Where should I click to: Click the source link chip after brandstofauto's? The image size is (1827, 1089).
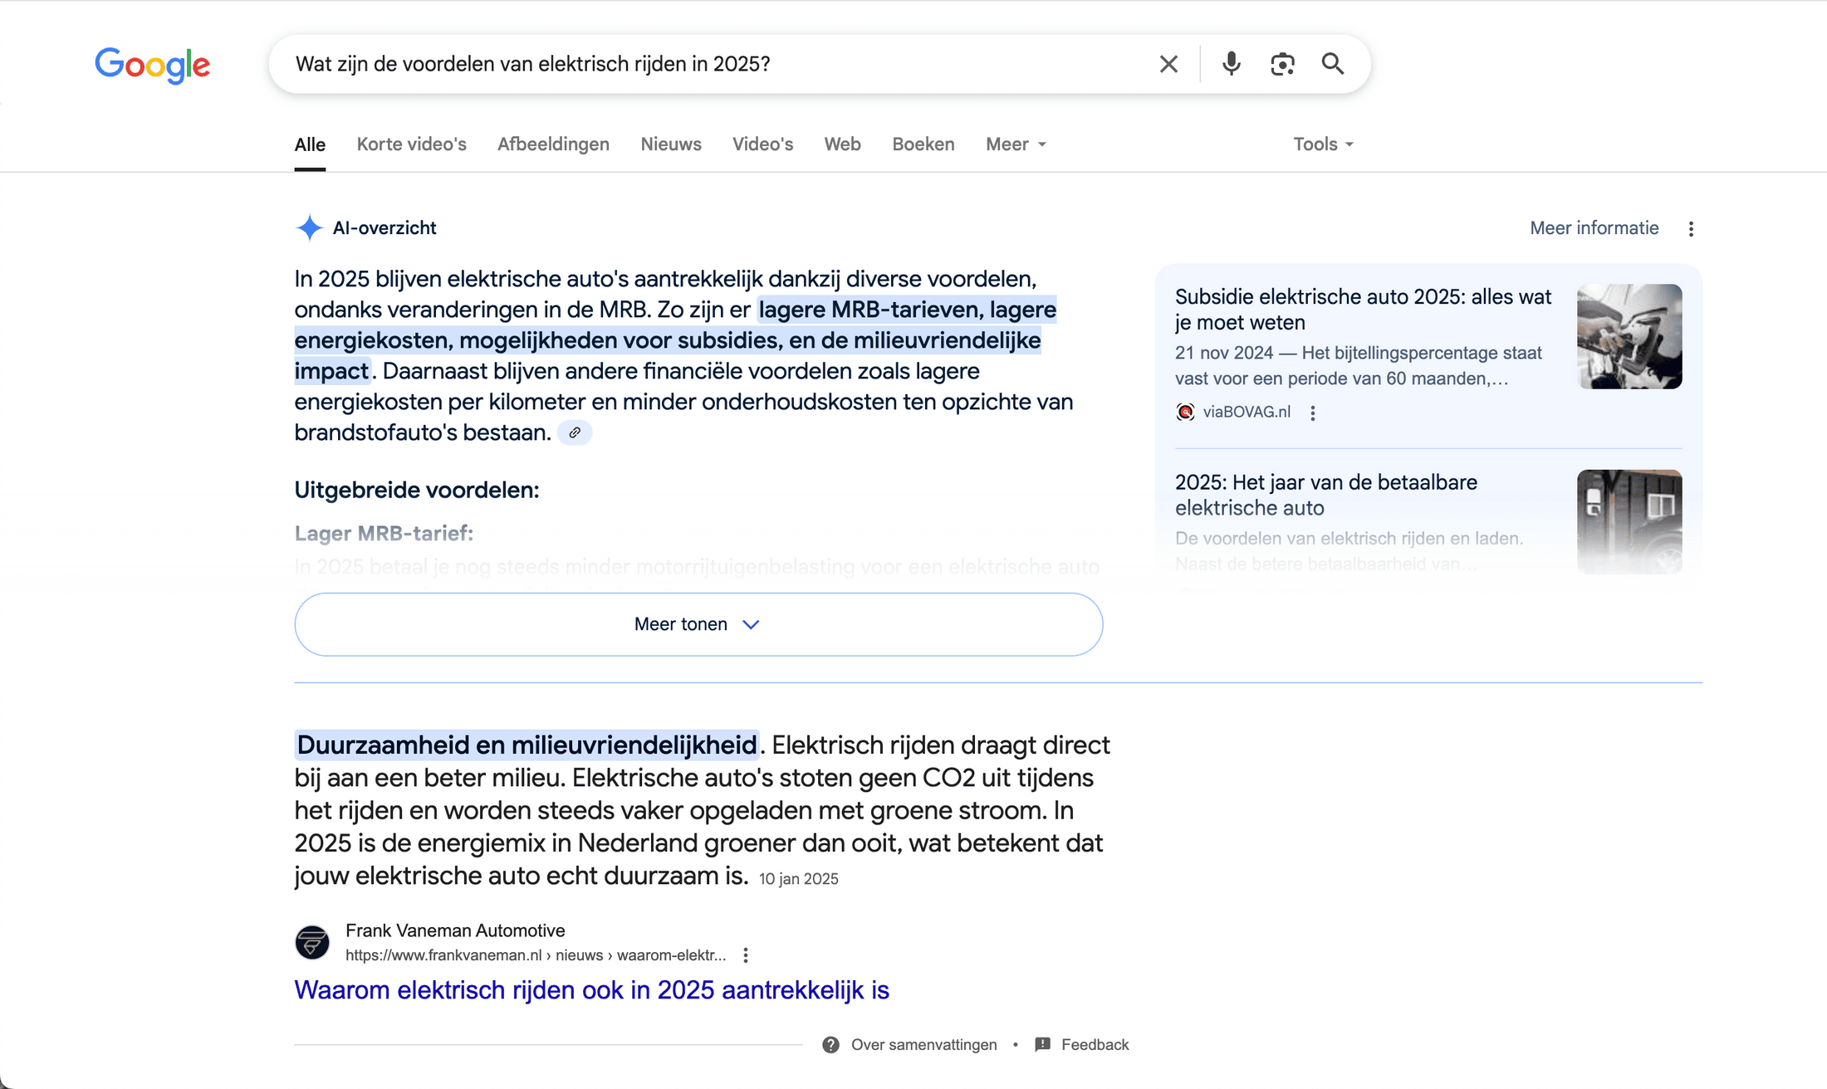(574, 433)
